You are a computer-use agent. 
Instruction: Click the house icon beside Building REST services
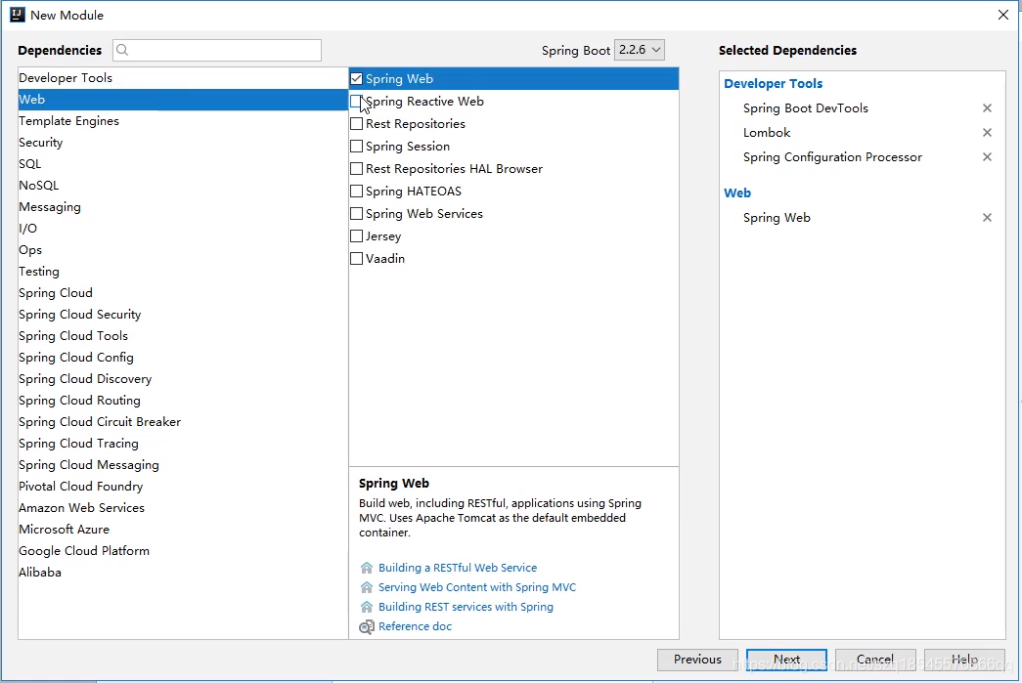(367, 607)
